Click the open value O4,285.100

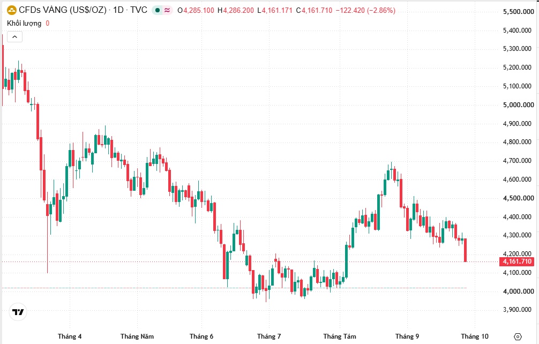[196, 10]
